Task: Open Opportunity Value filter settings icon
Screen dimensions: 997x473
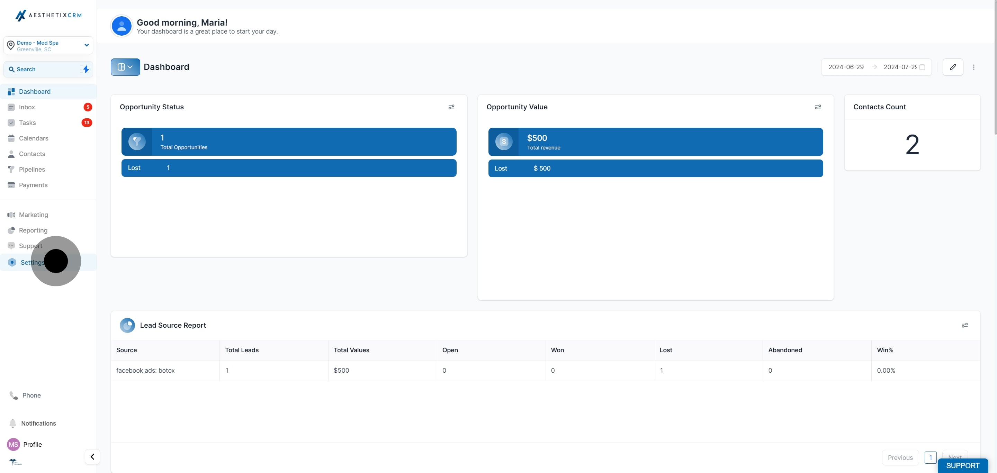Action: [x=817, y=107]
